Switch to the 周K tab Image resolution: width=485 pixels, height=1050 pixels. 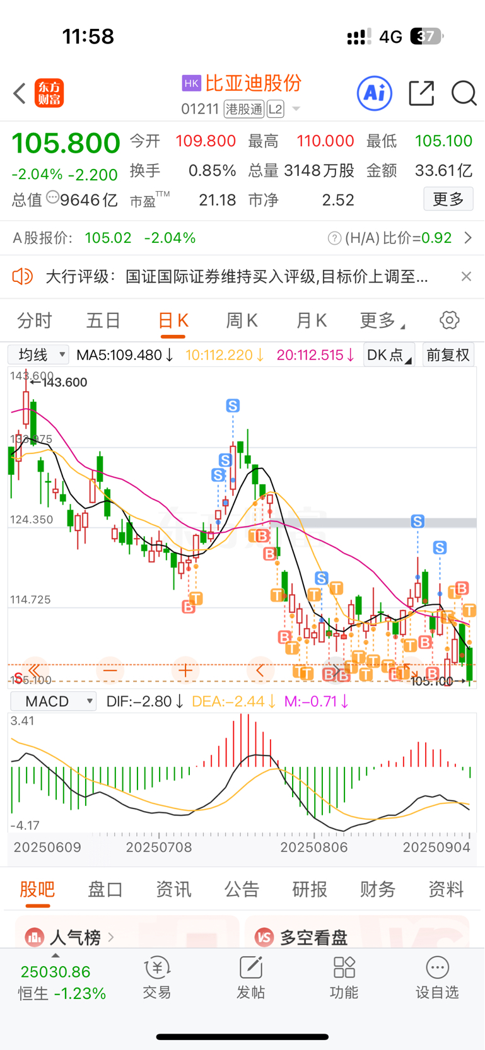[242, 320]
